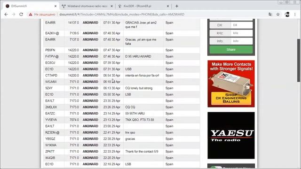This screenshot has height=169, width=301.
Task: Click the Info input field
Action: [242, 41]
